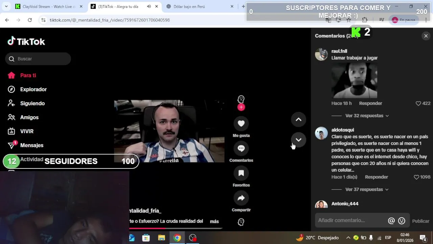
Task: Open File Explorer from the taskbar
Action: click(161, 238)
